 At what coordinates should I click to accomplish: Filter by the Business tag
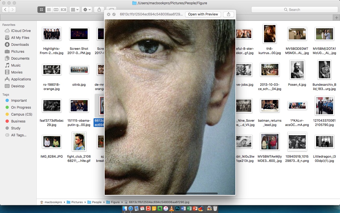tap(15, 121)
